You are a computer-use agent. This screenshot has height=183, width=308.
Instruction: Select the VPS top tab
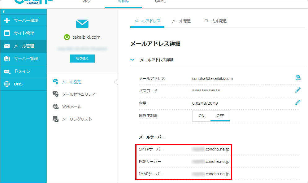point(86,2)
